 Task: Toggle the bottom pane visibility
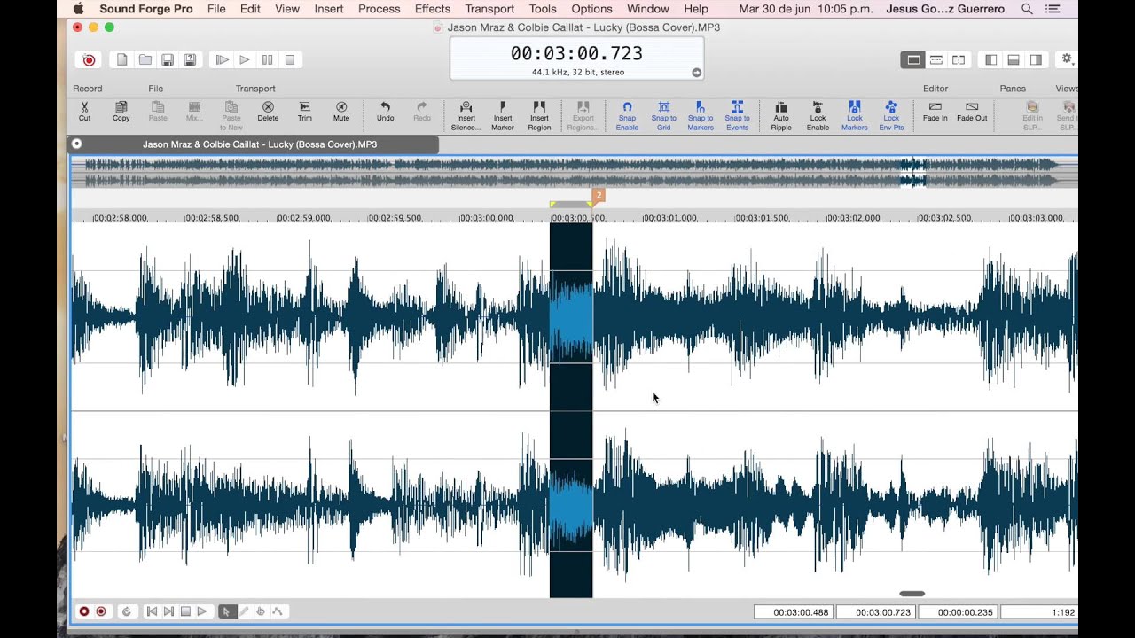point(1014,60)
